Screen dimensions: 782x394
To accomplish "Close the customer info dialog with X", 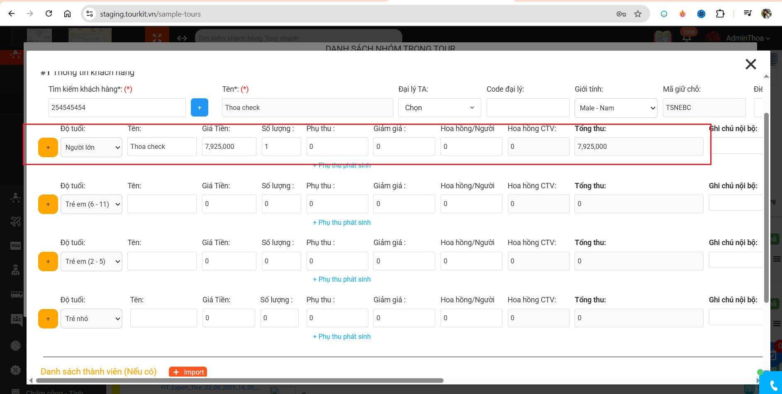I will [750, 64].
